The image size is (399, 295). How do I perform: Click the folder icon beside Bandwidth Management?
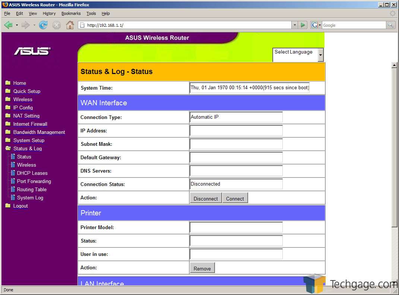coord(8,132)
